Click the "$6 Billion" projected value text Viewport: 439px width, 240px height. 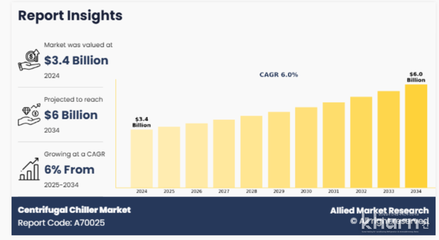71,115
